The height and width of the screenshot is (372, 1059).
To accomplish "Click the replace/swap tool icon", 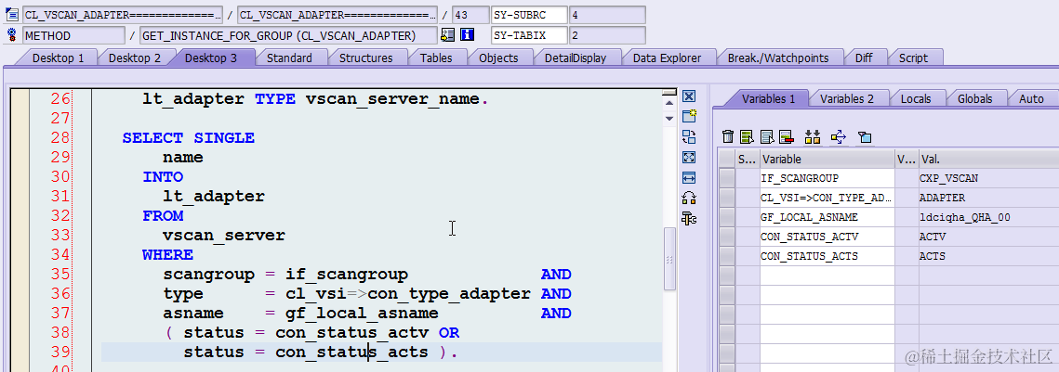I will coord(689,137).
